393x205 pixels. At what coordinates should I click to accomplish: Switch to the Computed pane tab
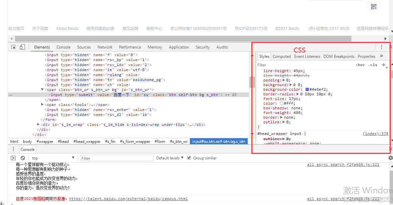tap(282, 56)
